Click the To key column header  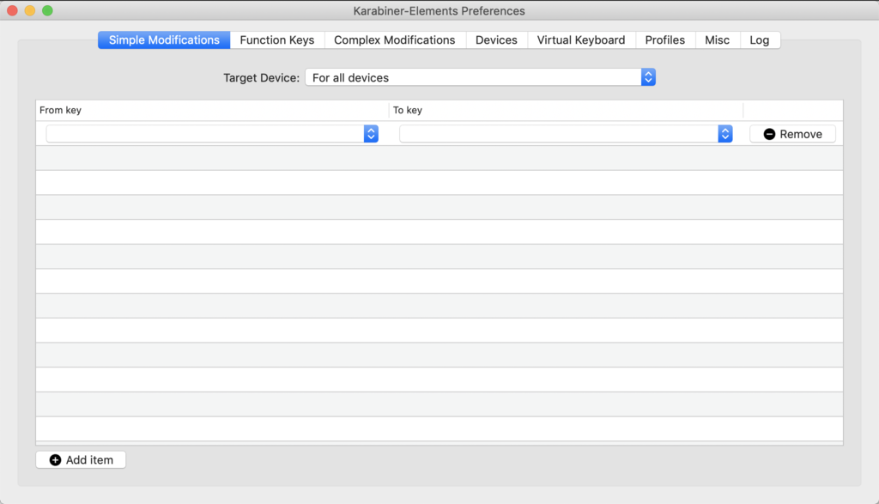coord(567,110)
